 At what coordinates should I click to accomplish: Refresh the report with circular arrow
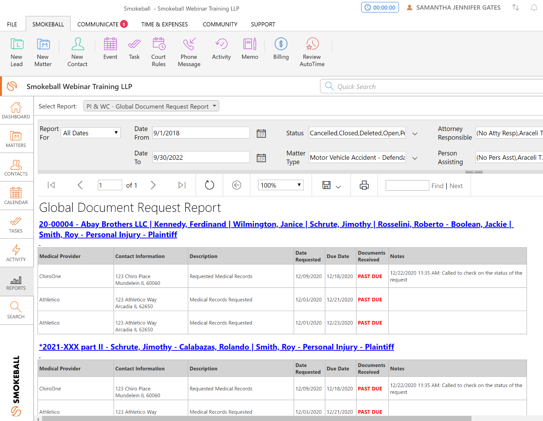[x=209, y=185]
